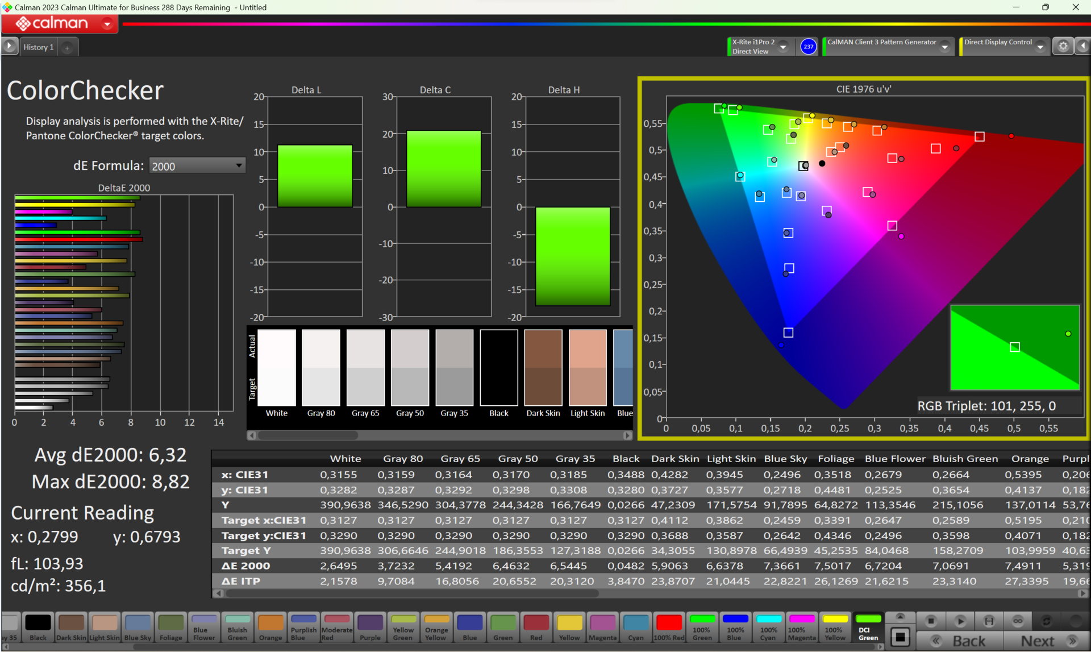Screen dimensions: 1091x652
Task: Switch to the History 1 tab
Action: point(38,47)
